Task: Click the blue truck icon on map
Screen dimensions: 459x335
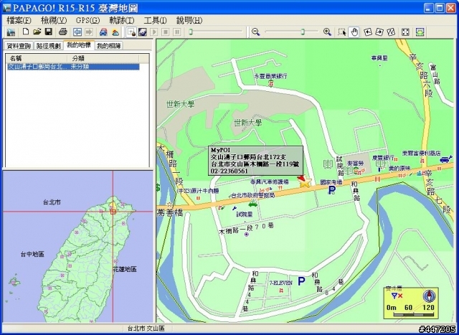Action: point(445,159)
